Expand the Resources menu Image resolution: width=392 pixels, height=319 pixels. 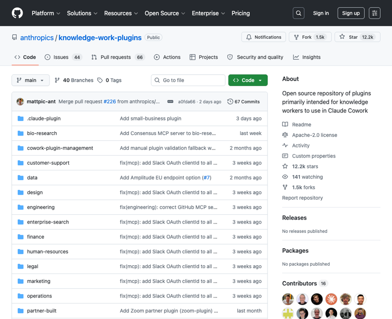click(121, 13)
